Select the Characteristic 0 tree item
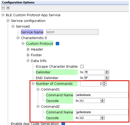The height and width of the screenshot is (125, 130). (x=34, y=38)
